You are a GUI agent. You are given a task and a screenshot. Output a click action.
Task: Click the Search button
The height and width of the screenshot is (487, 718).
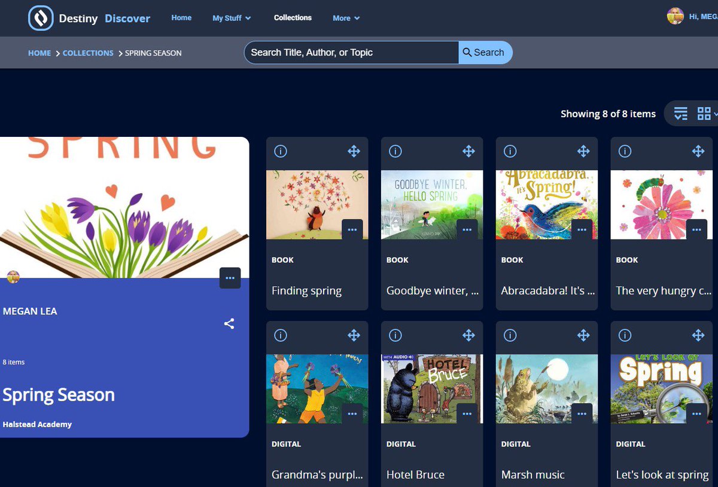pos(485,53)
